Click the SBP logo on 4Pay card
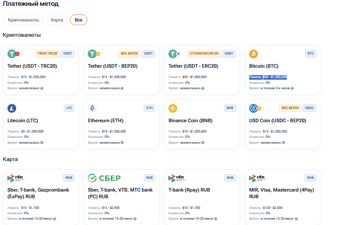Viewport: 363px width, 225px height. pos(257,178)
